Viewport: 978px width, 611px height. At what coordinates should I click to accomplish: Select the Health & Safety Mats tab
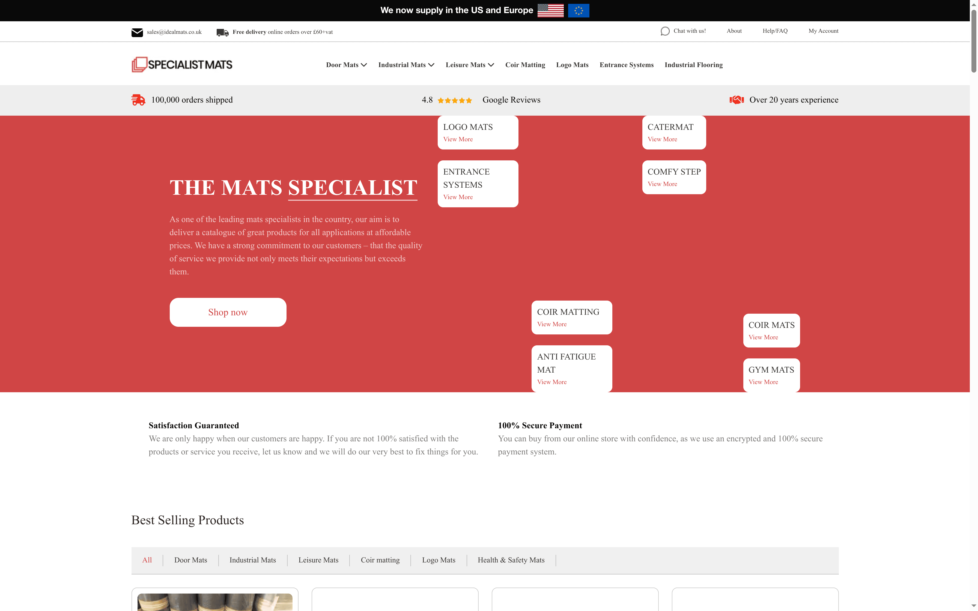(x=511, y=560)
